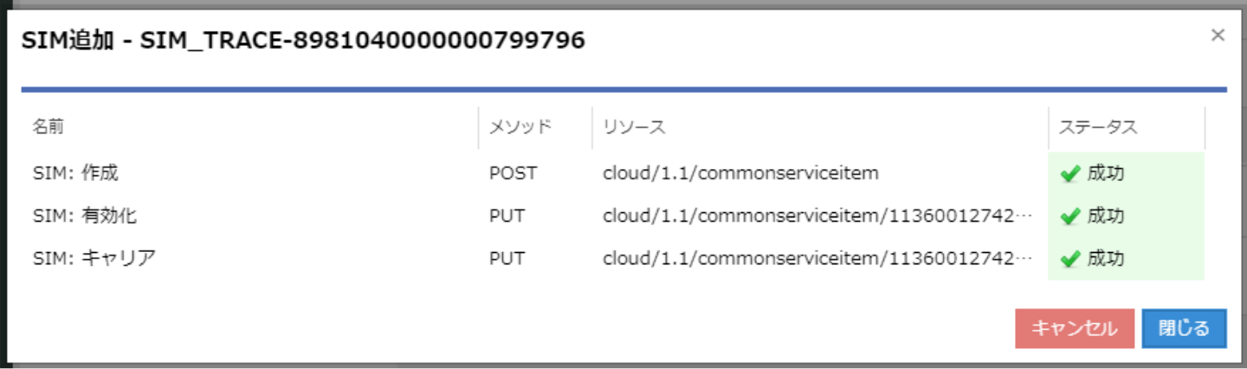Click the ステータス column header

coord(1097,127)
